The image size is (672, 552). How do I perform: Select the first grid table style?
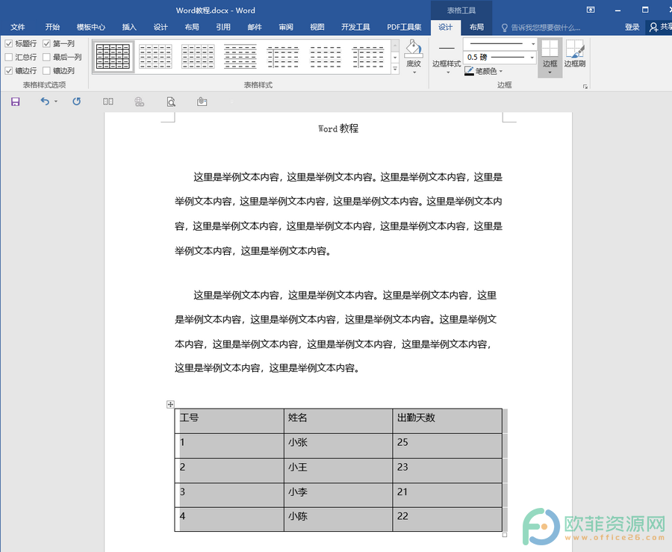[113, 56]
